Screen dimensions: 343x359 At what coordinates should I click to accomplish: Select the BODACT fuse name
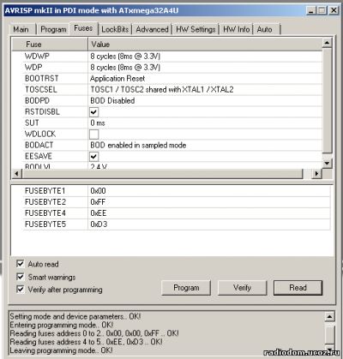[39, 146]
